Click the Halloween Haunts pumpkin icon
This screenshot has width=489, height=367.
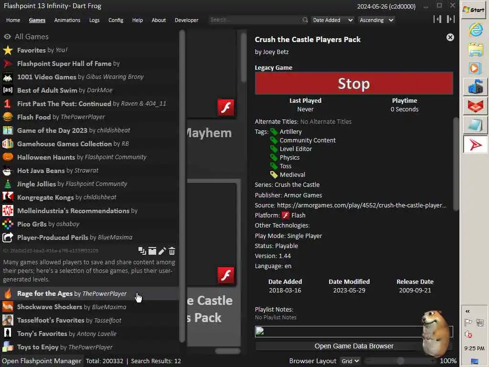coord(8,157)
